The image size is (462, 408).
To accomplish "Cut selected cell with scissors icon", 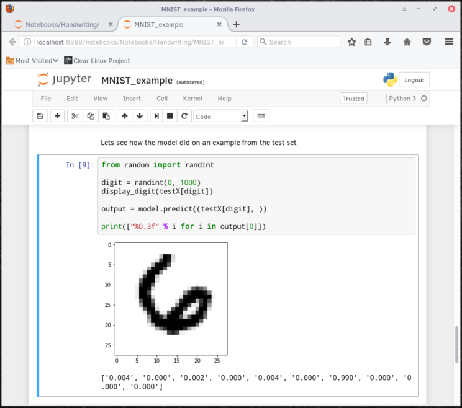I will tap(75, 116).
